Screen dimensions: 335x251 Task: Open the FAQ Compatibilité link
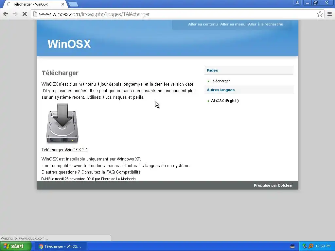[123, 172]
